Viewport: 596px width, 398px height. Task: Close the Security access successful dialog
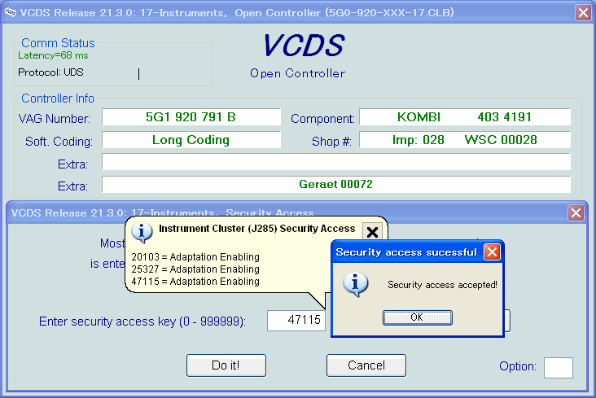492,252
